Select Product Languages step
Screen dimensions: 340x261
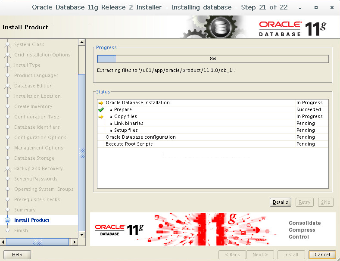pyautogui.click(x=36, y=75)
